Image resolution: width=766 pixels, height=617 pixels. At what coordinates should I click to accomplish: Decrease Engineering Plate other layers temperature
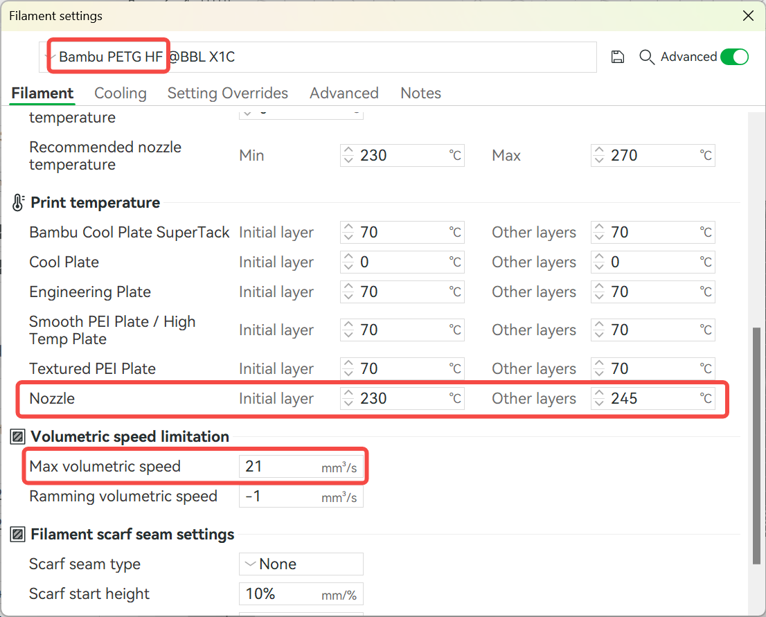click(599, 297)
